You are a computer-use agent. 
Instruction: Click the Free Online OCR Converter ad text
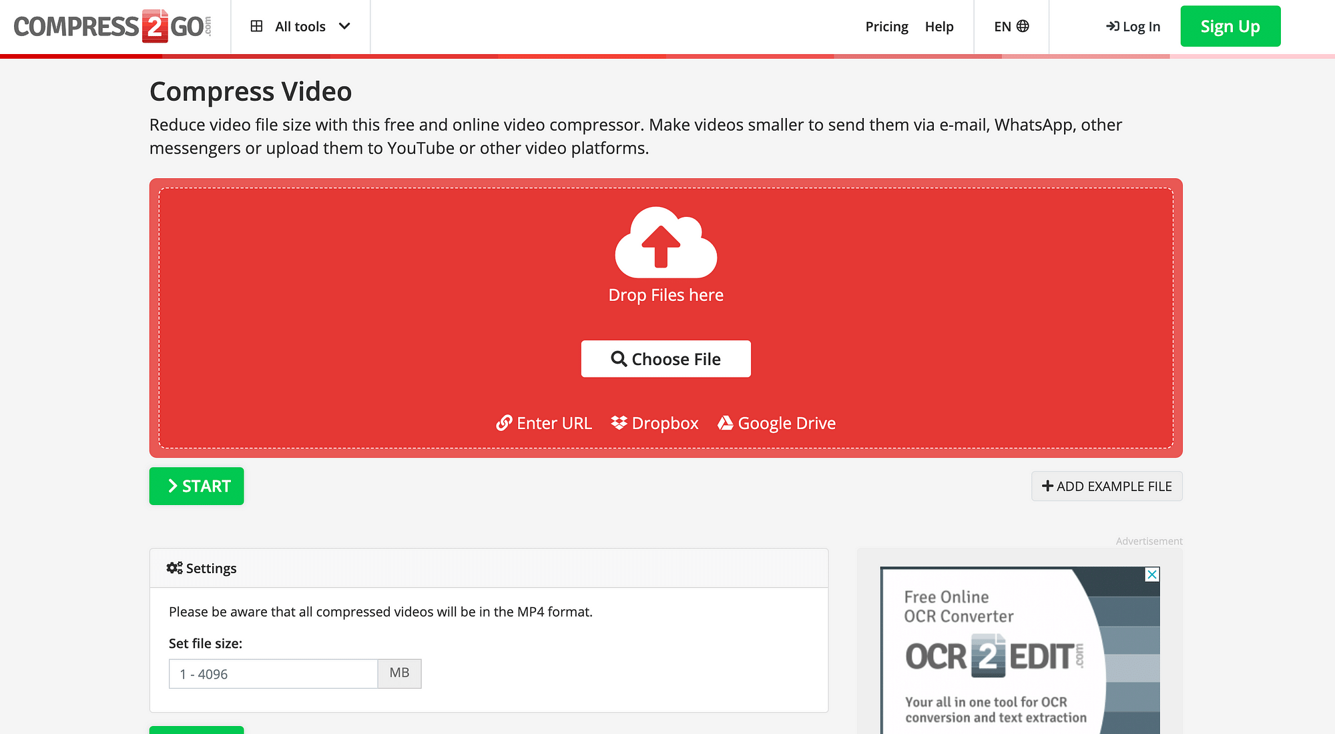[x=959, y=607]
